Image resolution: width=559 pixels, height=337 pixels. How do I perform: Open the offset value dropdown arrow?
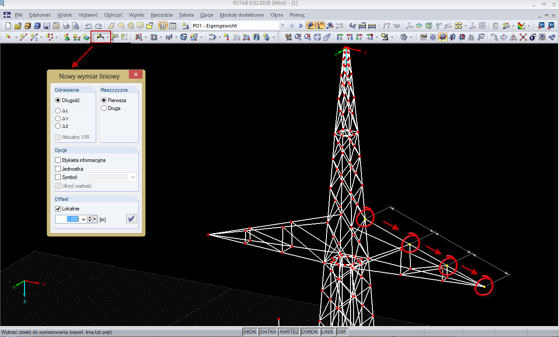coord(84,219)
